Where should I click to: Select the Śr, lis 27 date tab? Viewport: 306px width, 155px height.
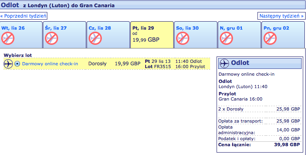[65, 35]
